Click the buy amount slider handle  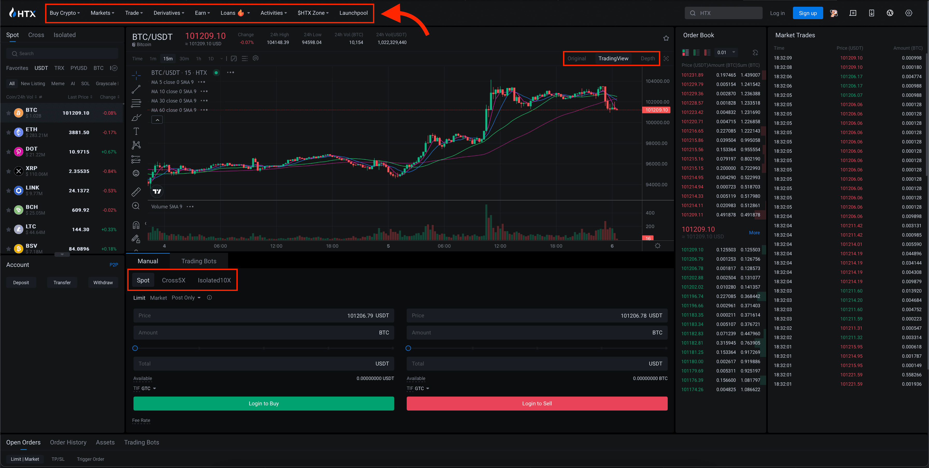pos(135,348)
